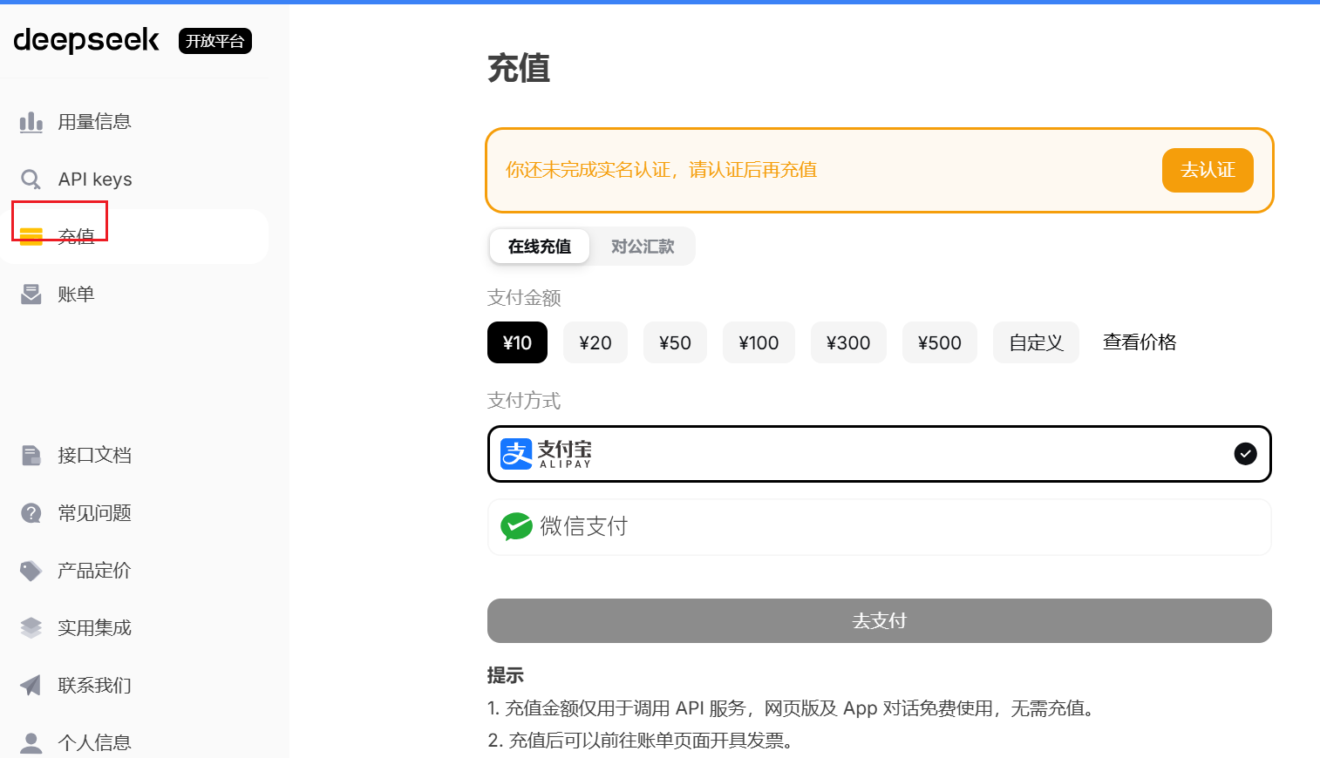Click the billing envelope icon
Image resolution: width=1320 pixels, height=758 pixels.
pyautogui.click(x=31, y=294)
